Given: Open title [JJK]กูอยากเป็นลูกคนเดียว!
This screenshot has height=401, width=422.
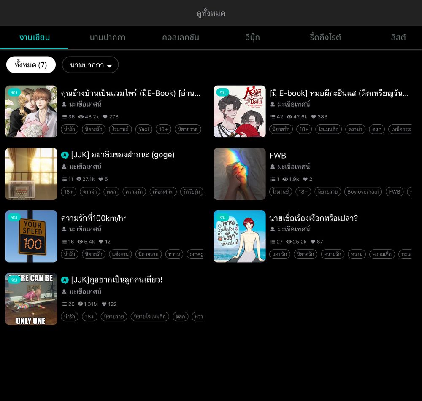Looking at the screenshot, I should tap(117, 280).
